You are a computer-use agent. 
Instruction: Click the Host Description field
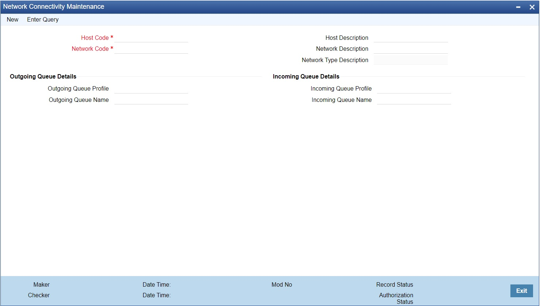coord(411,38)
